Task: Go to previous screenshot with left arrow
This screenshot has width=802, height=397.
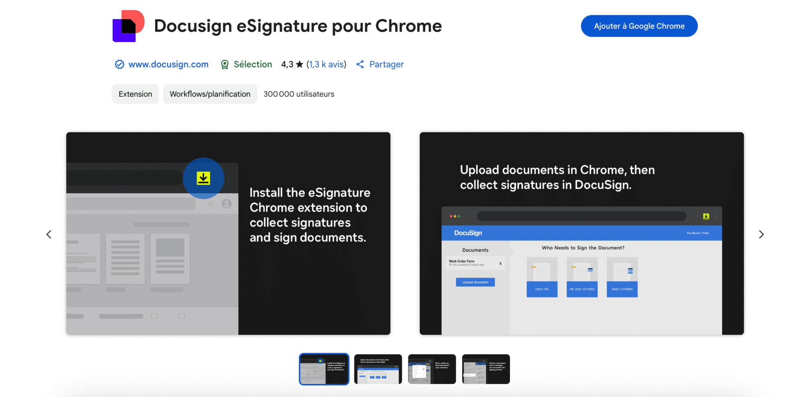Action: 49,234
